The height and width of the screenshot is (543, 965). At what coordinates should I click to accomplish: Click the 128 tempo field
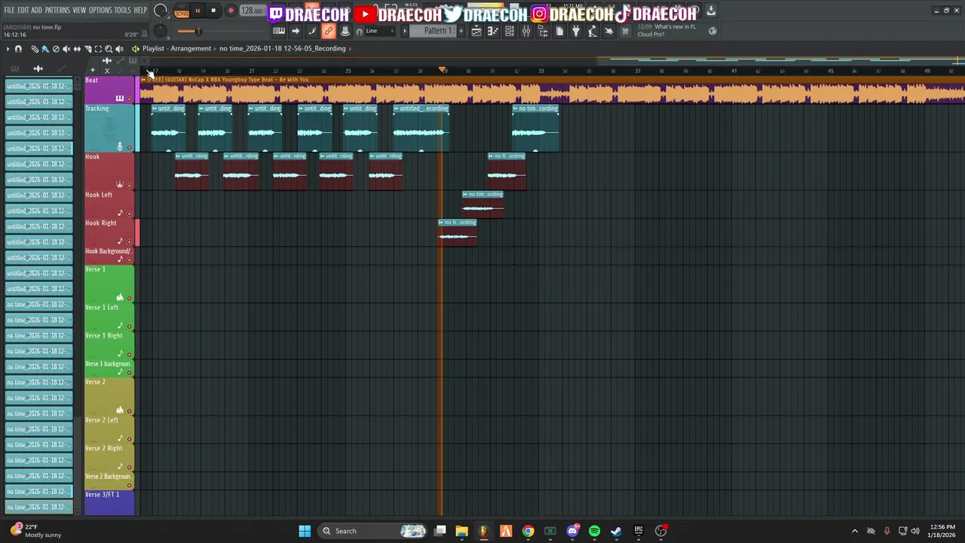251,11
